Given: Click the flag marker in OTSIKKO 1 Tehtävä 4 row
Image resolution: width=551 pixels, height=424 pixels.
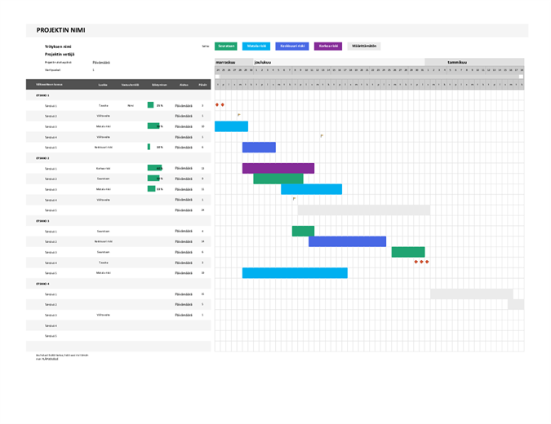Looking at the screenshot, I should point(322,136).
